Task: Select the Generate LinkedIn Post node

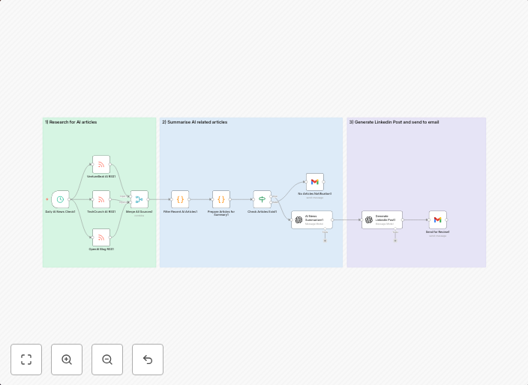Action: click(382, 219)
